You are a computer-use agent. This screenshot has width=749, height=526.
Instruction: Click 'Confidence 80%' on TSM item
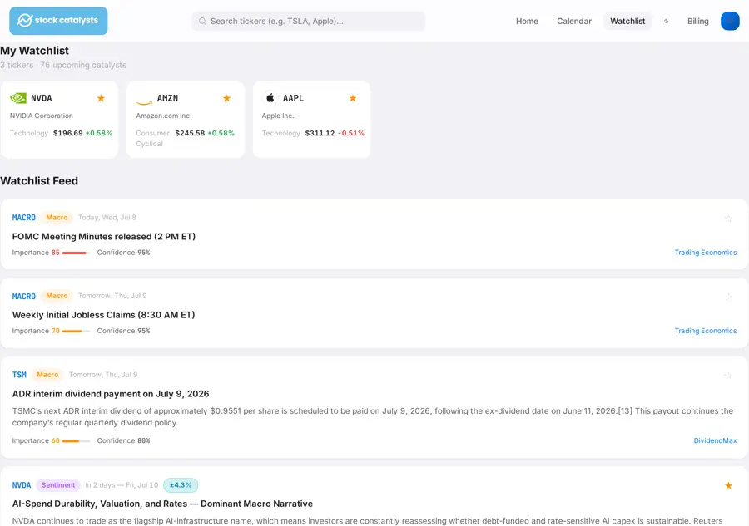(x=123, y=440)
